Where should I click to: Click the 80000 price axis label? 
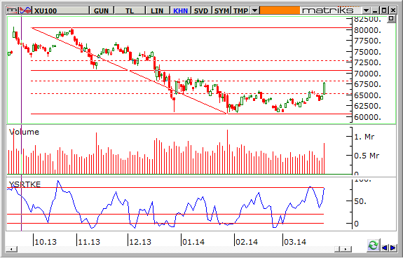[367, 30]
